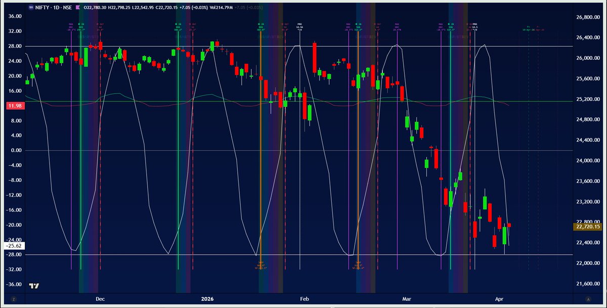Toggle the A auto-scale button at bottom-right
607x308 pixels.
587,299
